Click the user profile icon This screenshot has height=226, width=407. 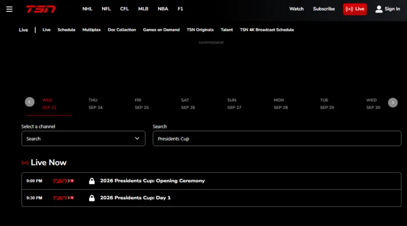[x=379, y=9]
